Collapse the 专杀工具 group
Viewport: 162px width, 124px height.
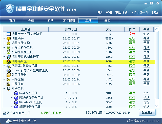click(4, 89)
